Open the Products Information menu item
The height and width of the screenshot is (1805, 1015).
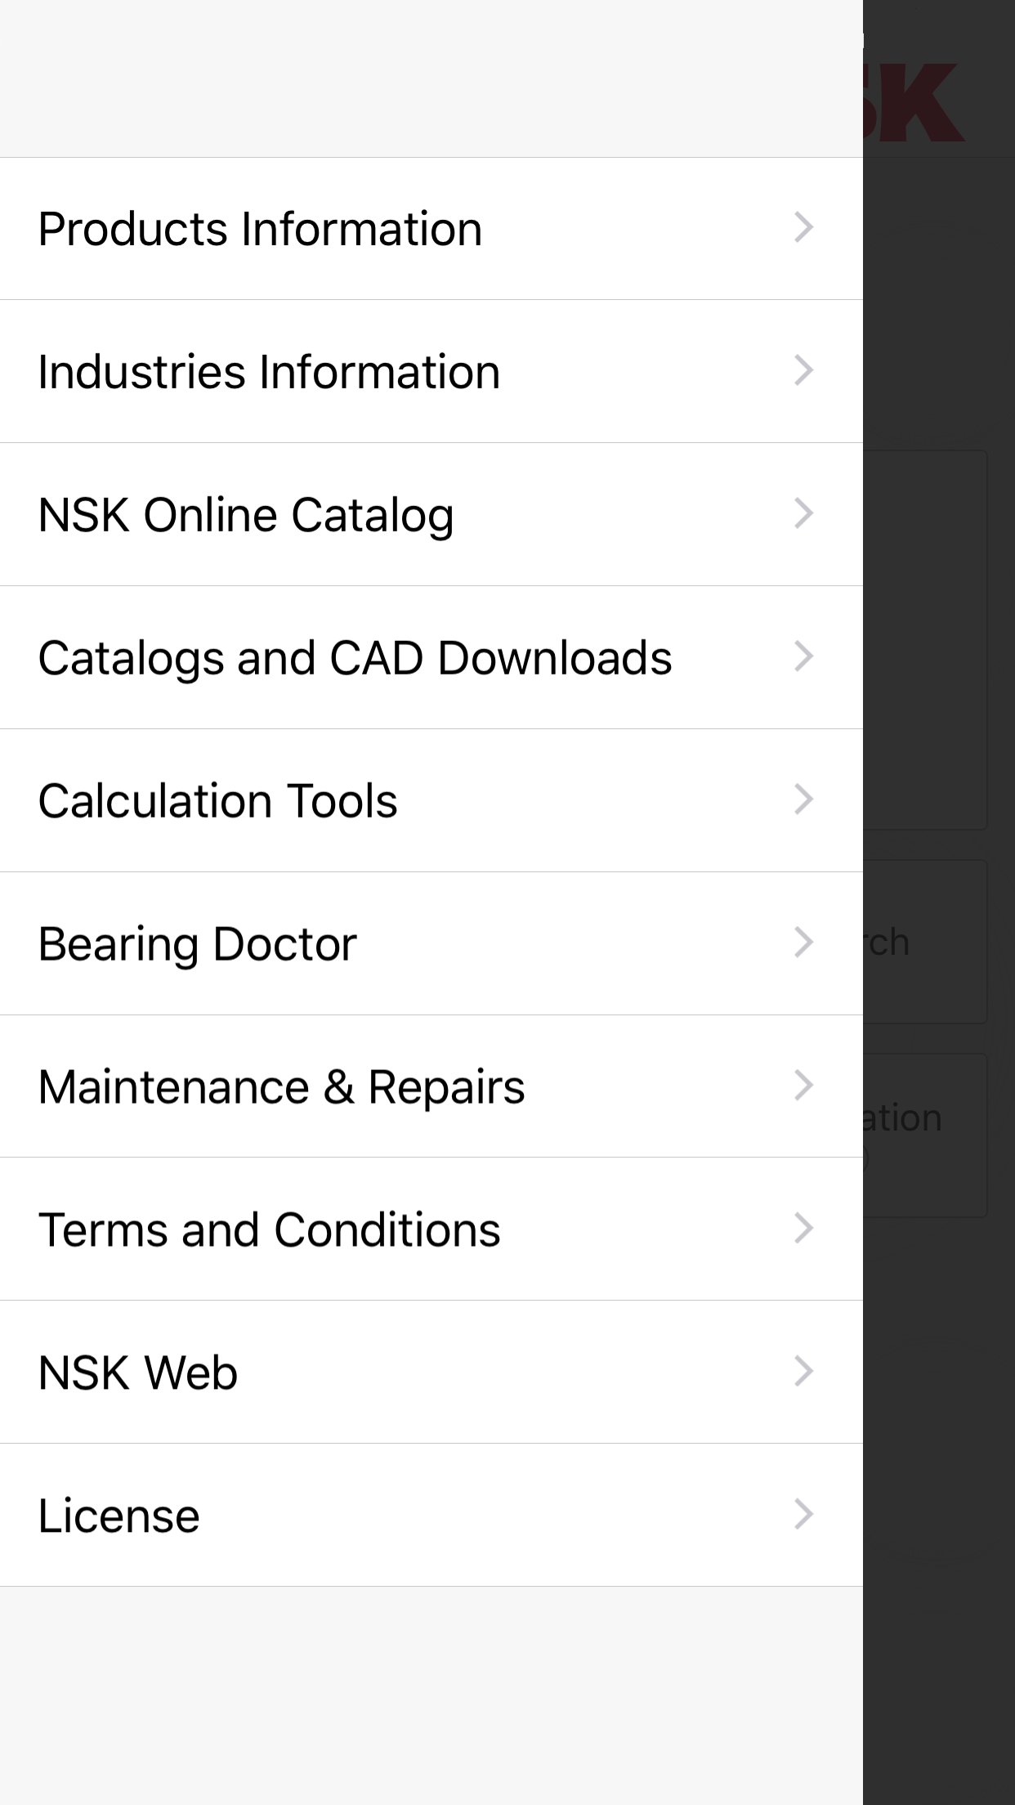click(x=261, y=229)
